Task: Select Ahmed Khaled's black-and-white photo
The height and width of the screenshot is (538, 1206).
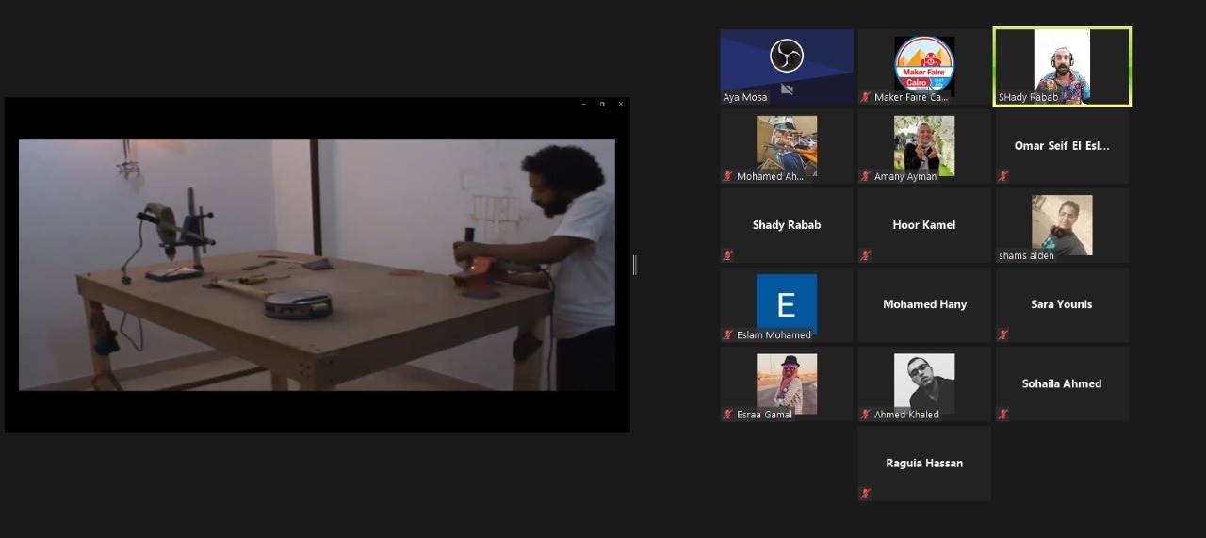Action: [x=923, y=382]
